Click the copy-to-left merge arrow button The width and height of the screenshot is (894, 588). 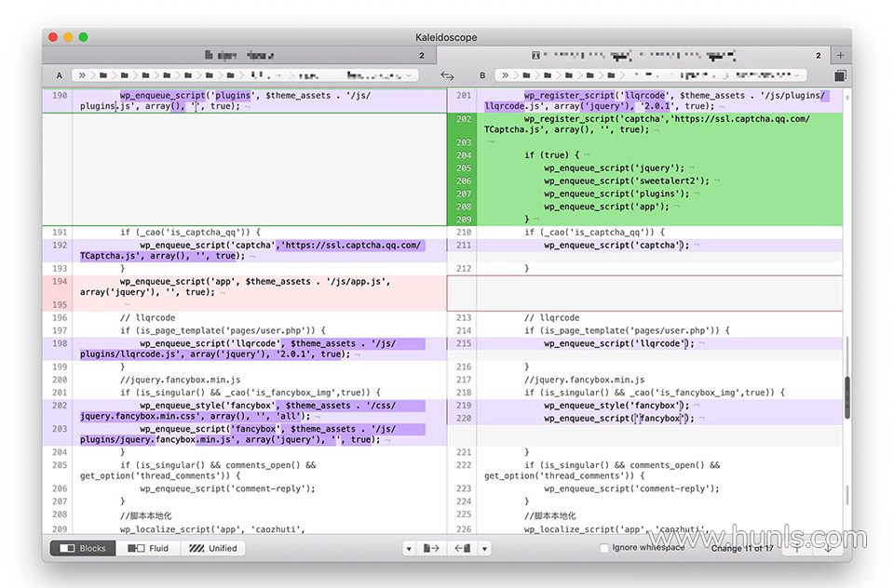tap(462, 549)
